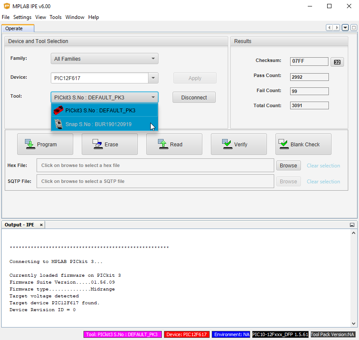Close the Output - IPE tab

(41, 225)
